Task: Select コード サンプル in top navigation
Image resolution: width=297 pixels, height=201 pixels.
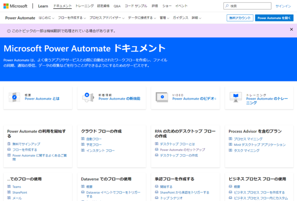Action: [136, 6]
